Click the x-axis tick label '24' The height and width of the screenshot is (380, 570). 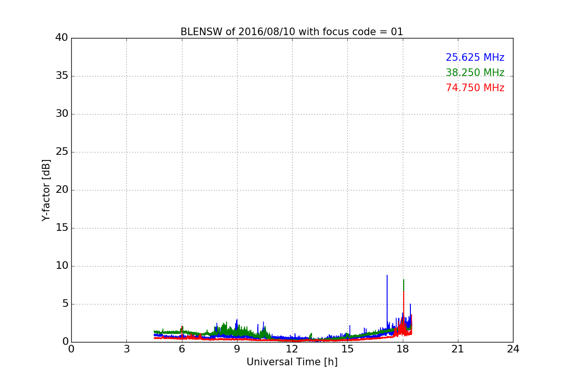click(x=513, y=349)
